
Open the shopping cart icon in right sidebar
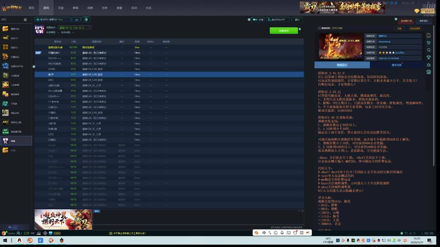(429, 43)
